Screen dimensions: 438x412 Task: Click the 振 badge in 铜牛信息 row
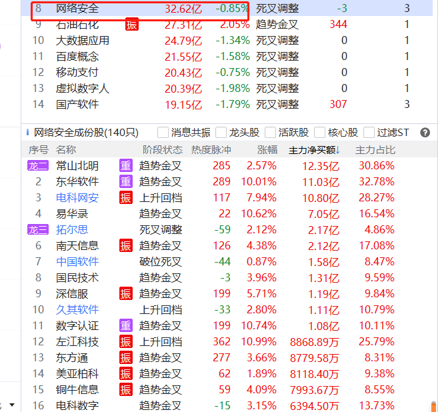(x=126, y=389)
